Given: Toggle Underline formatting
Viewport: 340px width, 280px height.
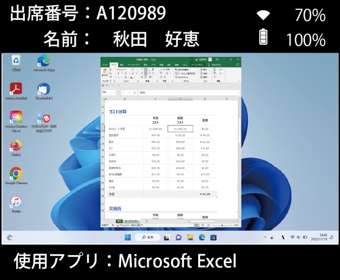Looking at the screenshot, I should pos(125,73).
